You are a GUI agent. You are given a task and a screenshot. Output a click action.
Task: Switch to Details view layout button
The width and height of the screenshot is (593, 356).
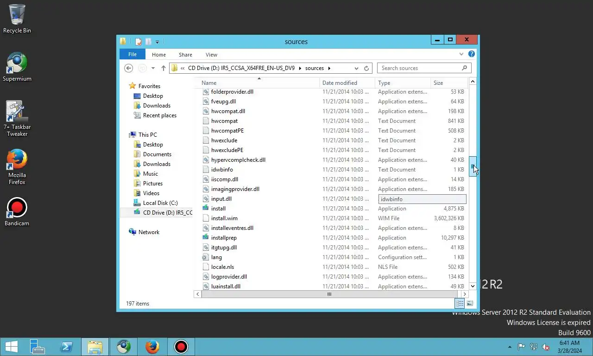(x=460, y=304)
